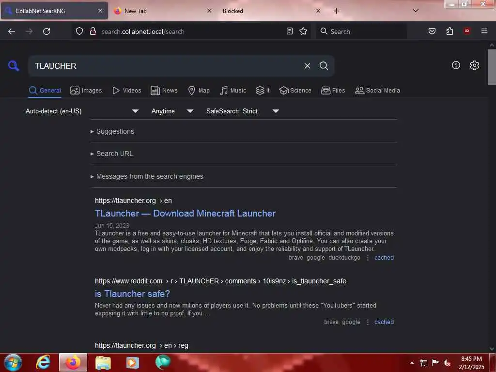Open Pocket save icon
The image size is (496, 372).
pos(432,31)
